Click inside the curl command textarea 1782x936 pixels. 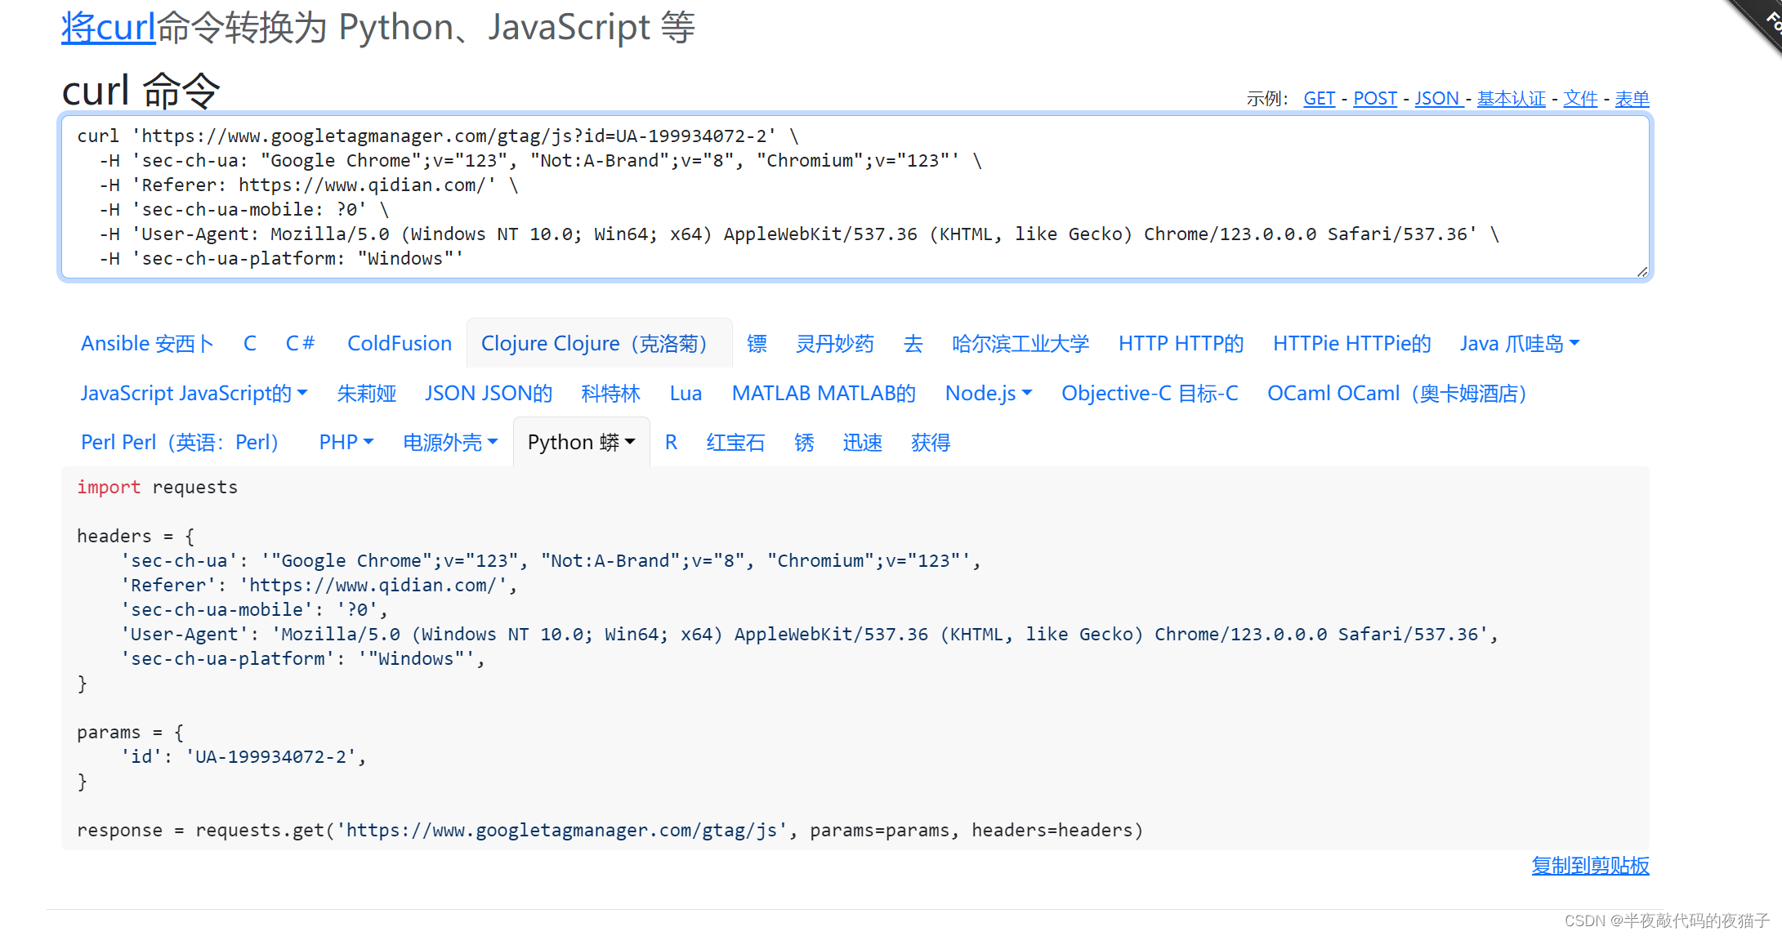coord(855,197)
